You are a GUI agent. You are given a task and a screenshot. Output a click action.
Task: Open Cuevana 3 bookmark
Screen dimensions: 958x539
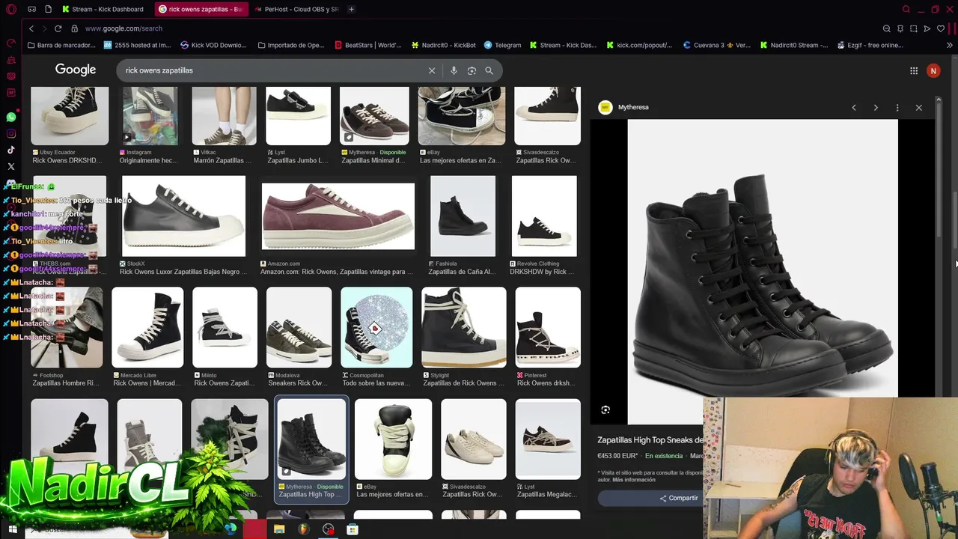(717, 45)
